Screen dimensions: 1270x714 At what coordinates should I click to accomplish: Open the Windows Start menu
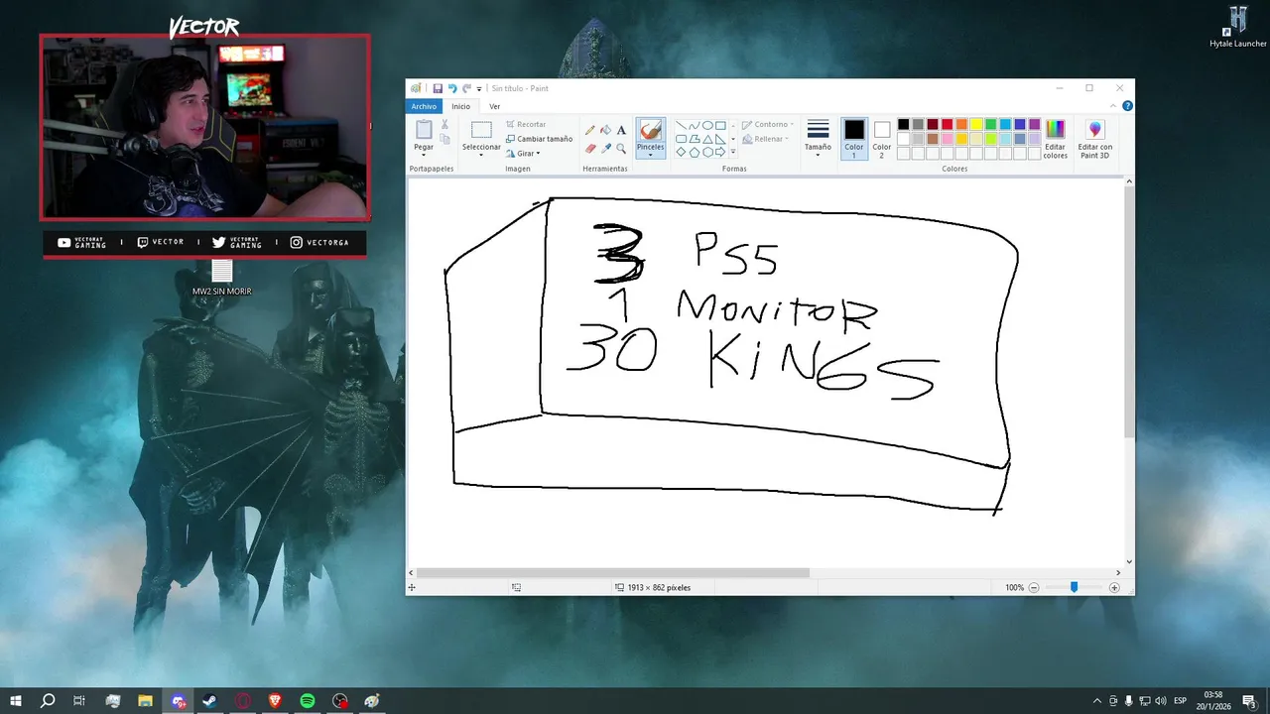pyautogui.click(x=16, y=701)
